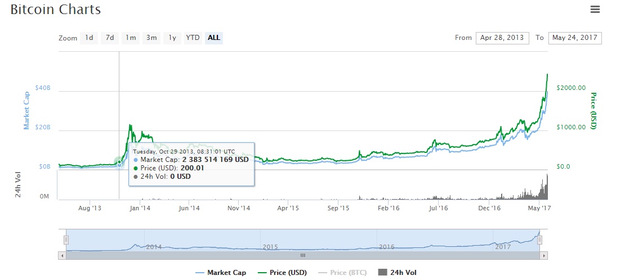Click the 2015 label in navigator
Image resolution: width=625 pixels, height=280 pixels.
tap(270, 247)
